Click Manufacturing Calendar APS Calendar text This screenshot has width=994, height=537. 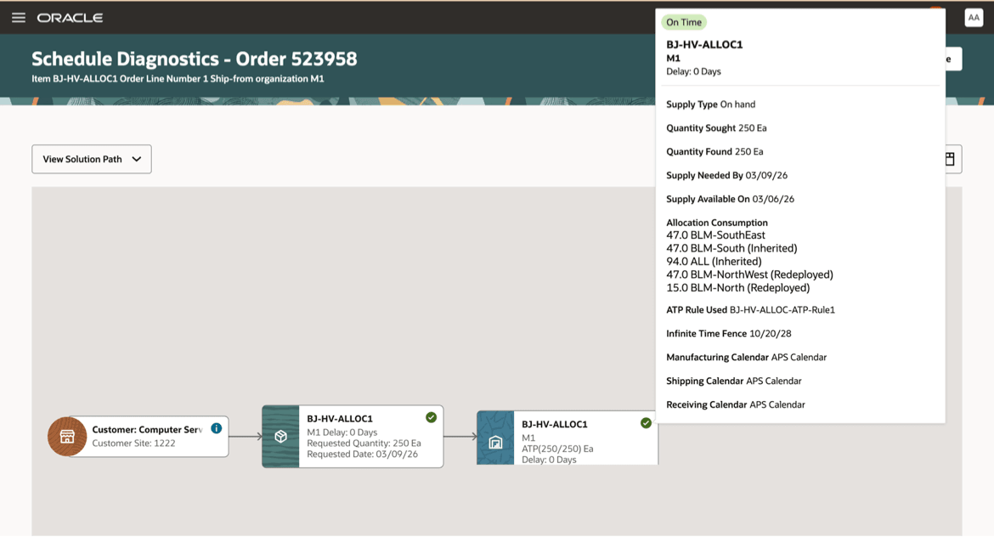click(x=746, y=358)
